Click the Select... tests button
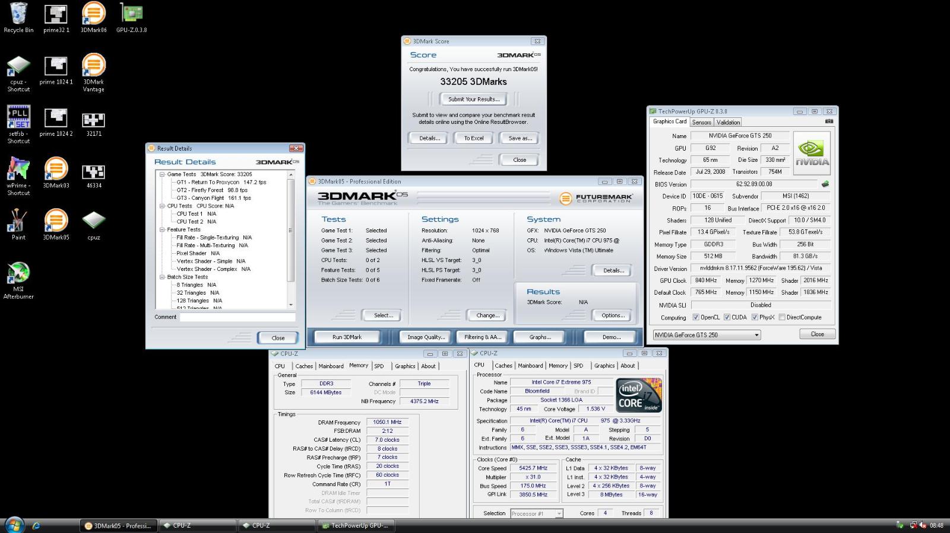Screen dimensions: 950x533 383,315
